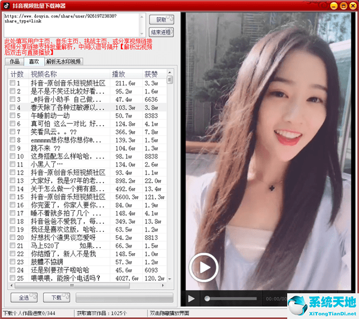Screen dimensions: 359x319
Task: Click the download progress bar
Action: (x=124, y=297)
